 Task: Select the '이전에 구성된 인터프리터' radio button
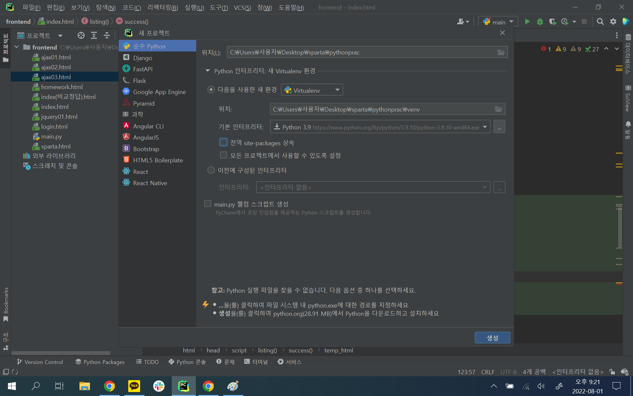[211, 170]
